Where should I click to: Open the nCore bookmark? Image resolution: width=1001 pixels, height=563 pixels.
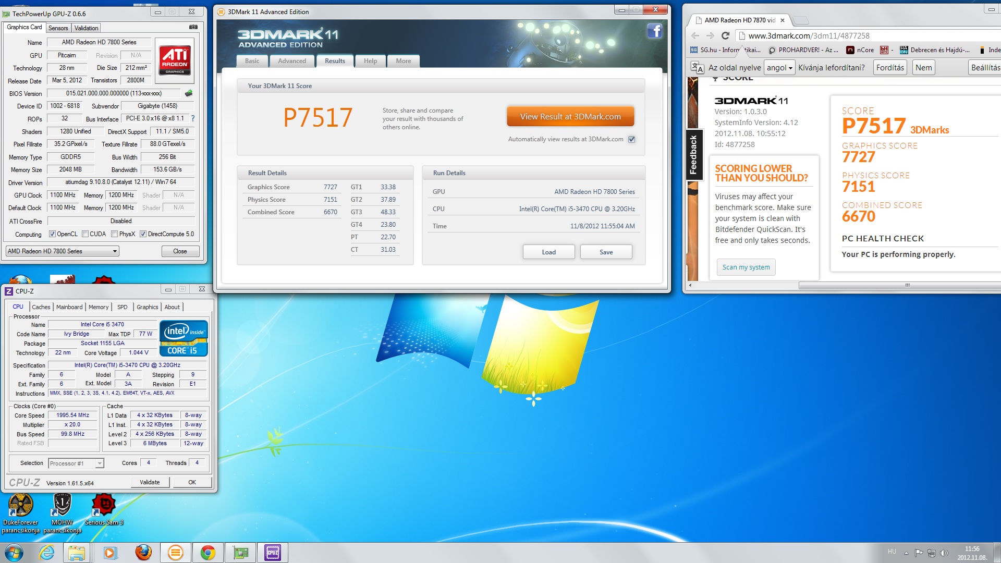pos(860,50)
